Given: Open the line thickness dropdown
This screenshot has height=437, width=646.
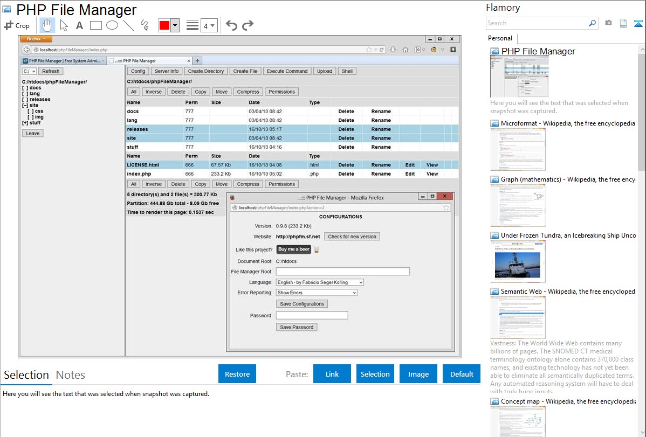Looking at the screenshot, I should pyautogui.click(x=209, y=25).
